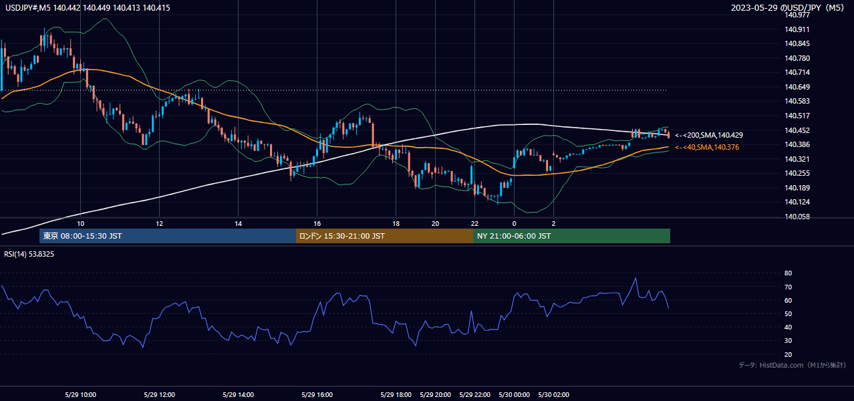Click the 5/30 00:00 date axis label
This screenshot has width=854, height=401.
coord(515,395)
